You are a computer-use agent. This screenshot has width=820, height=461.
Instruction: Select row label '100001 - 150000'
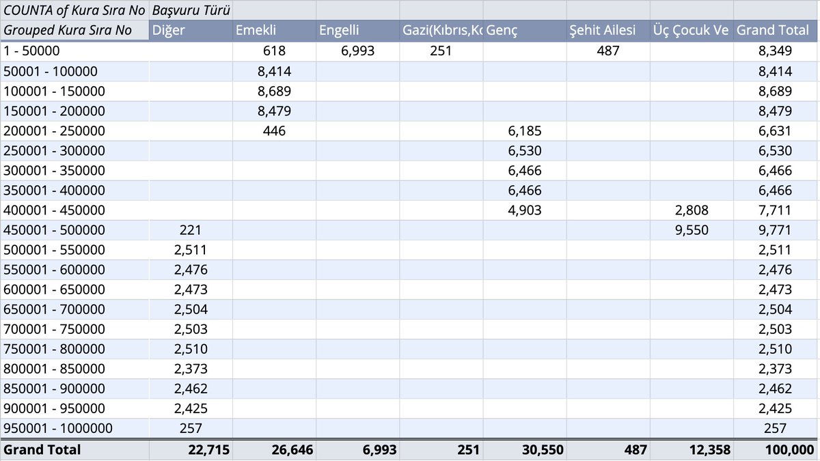pos(74,91)
